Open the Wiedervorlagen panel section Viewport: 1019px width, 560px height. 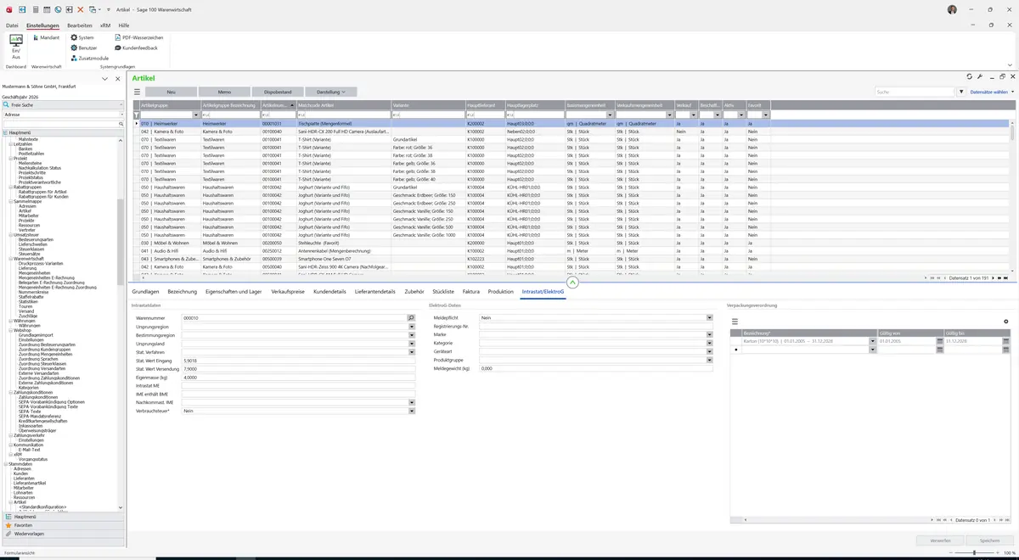click(x=62, y=534)
